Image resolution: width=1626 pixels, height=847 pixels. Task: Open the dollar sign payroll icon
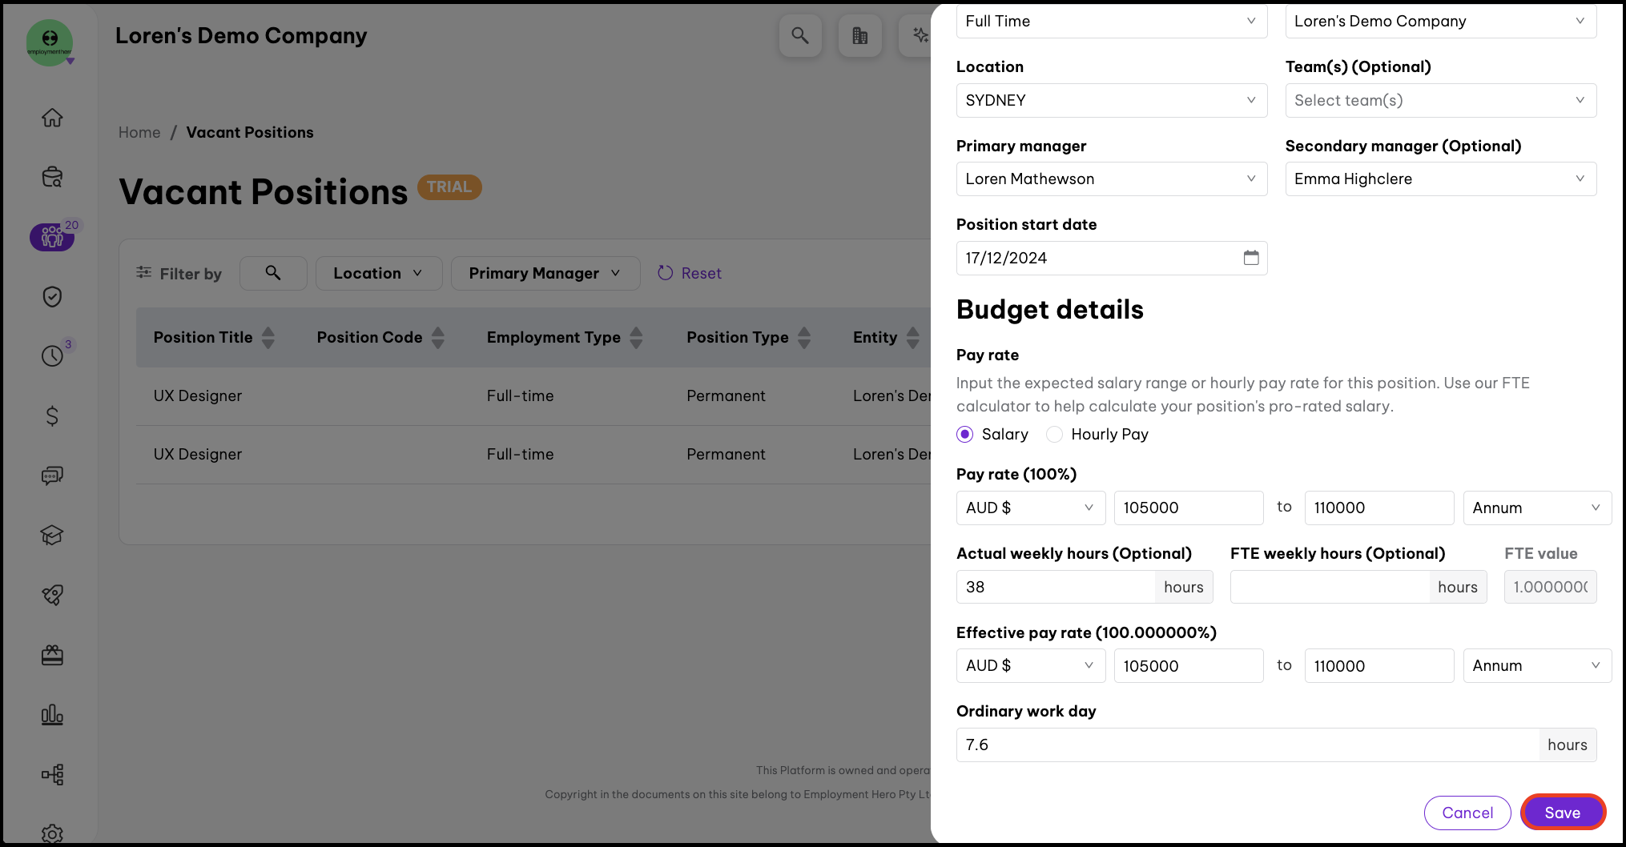[x=52, y=415]
